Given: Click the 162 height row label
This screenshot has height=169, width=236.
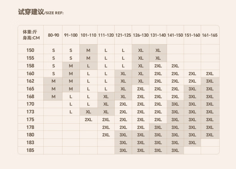Looking at the screenshot, I should (x=30, y=81).
